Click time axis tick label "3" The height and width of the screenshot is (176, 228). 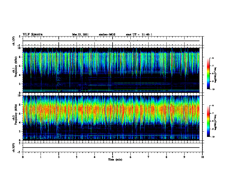[77, 157]
